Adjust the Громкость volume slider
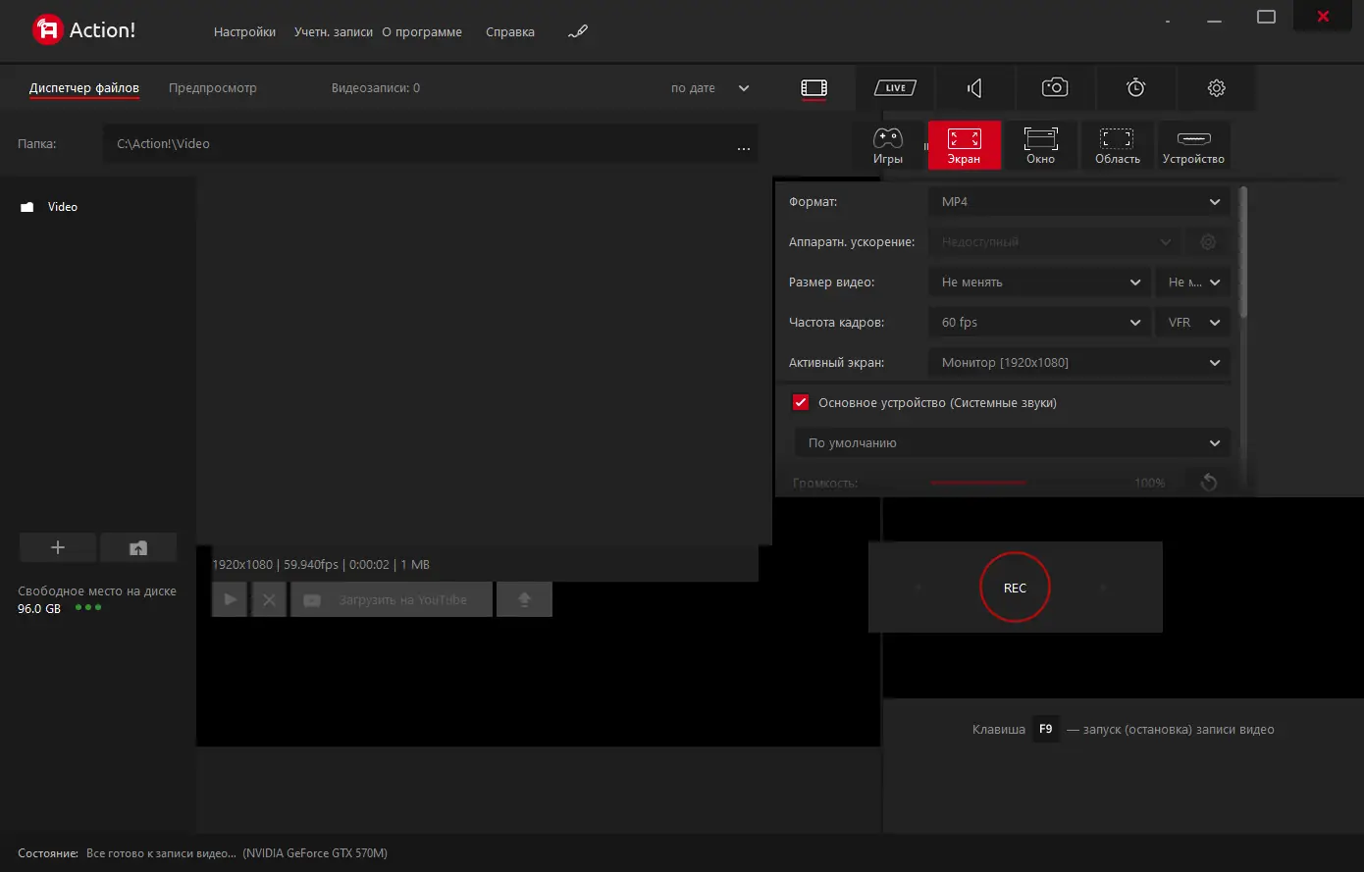This screenshot has height=872, width=1364. point(1027,483)
